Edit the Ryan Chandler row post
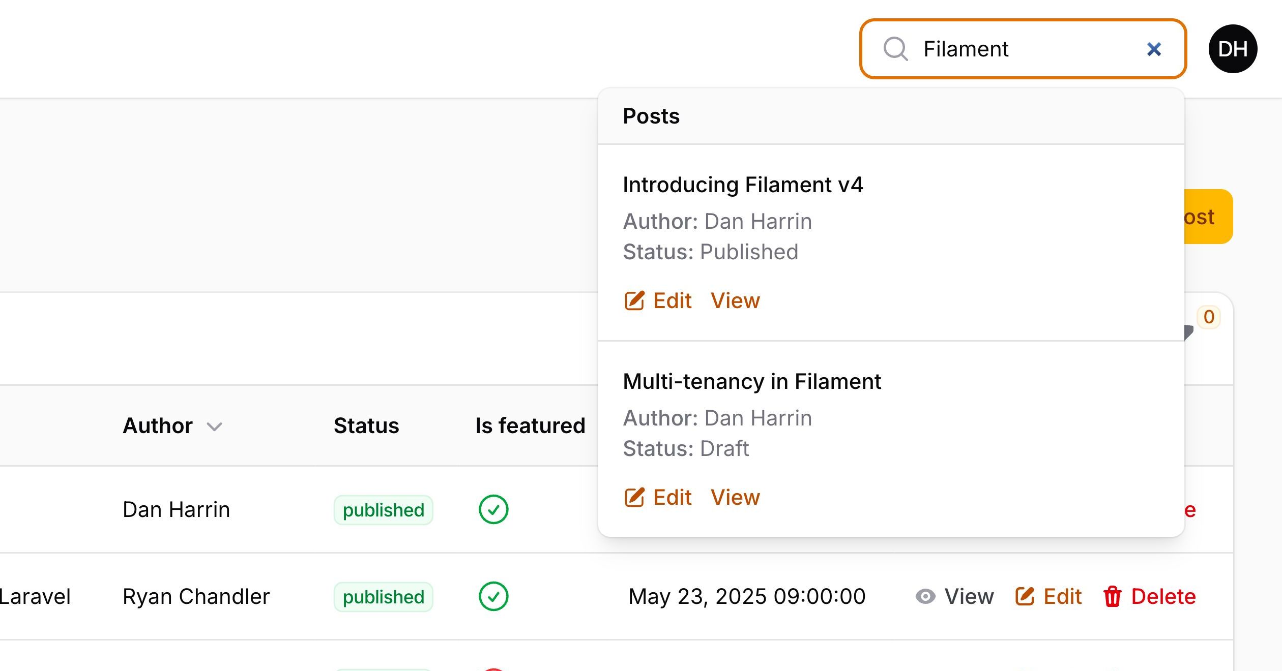The height and width of the screenshot is (671, 1282). 1048,596
